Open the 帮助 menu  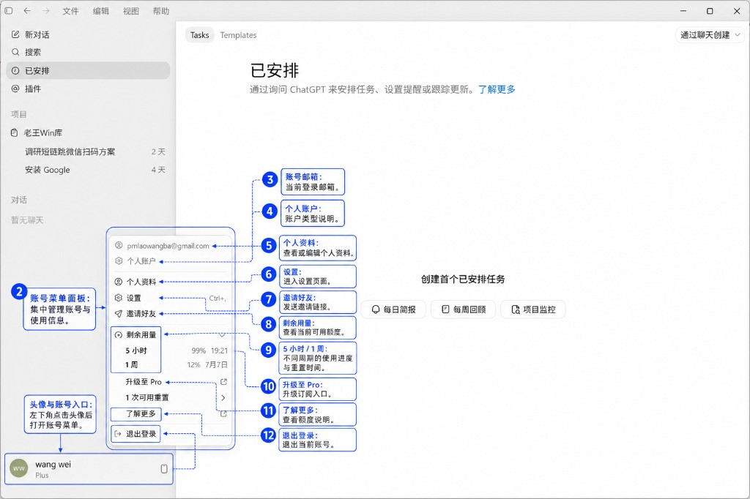point(160,11)
